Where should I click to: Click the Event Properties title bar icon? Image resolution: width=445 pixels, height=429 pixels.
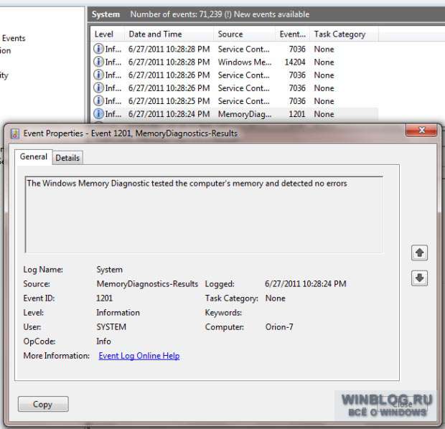(15, 133)
